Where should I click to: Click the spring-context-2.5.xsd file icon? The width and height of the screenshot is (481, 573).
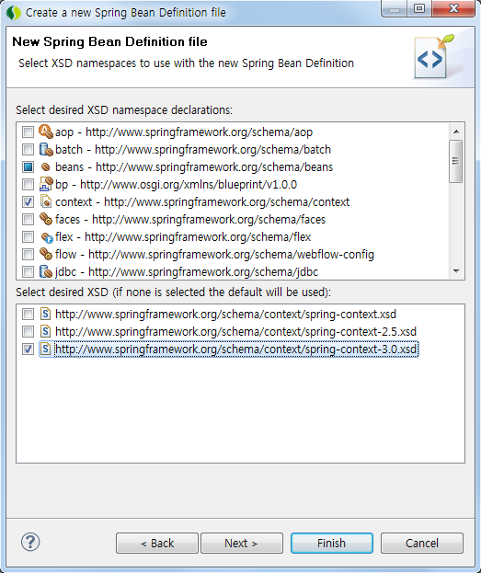[45, 331]
